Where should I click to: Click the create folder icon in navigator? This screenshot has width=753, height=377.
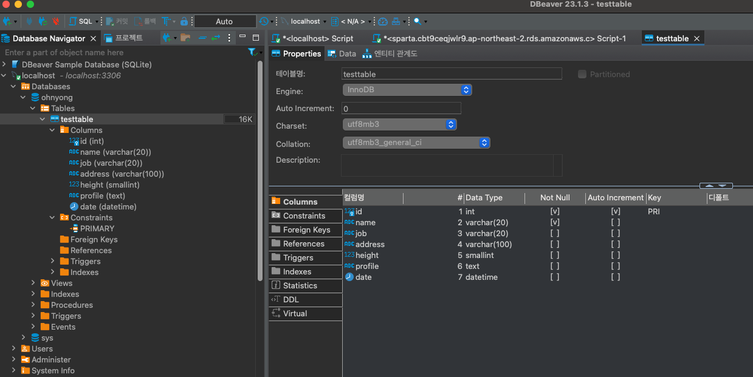(185, 38)
